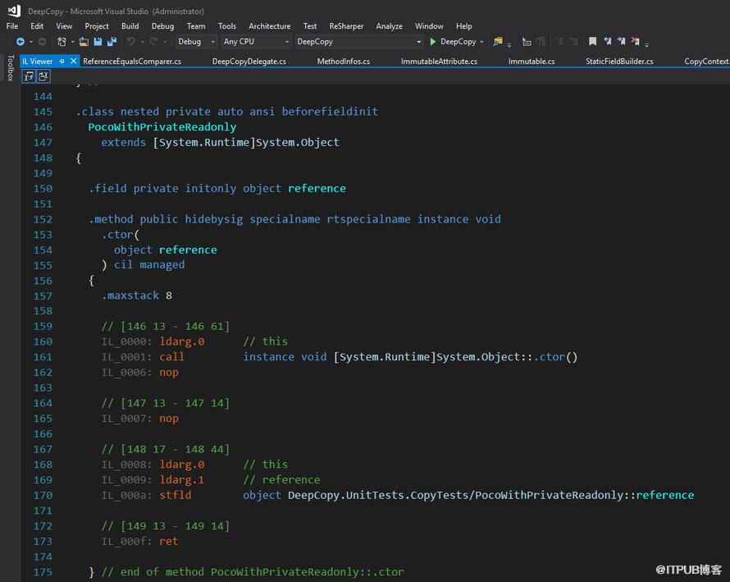This screenshot has height=582, width=730.
Task: Click the 'stfld' instruction on line 170
Action: tap(175, 495)
